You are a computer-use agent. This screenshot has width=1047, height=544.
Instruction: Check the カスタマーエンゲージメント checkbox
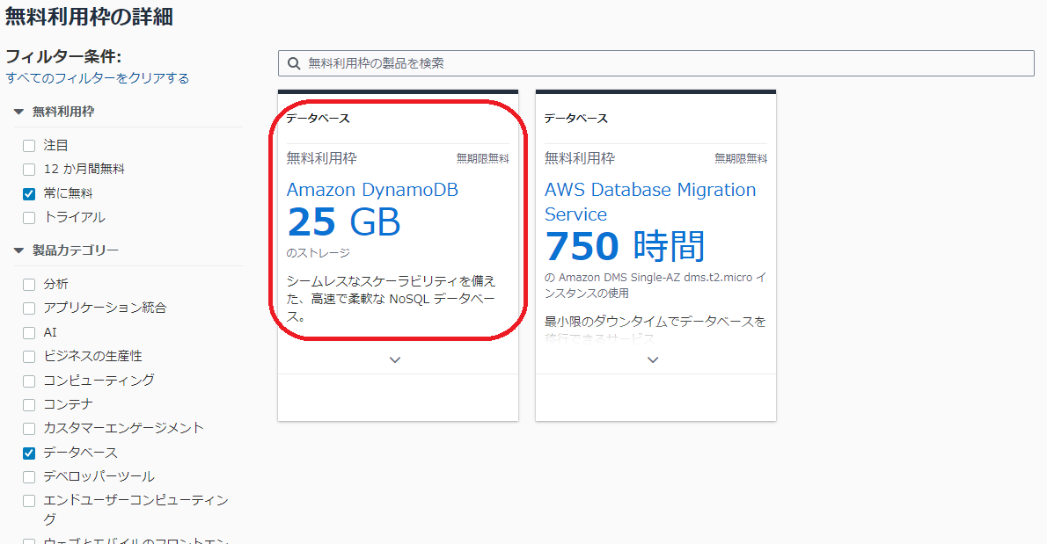29,429
